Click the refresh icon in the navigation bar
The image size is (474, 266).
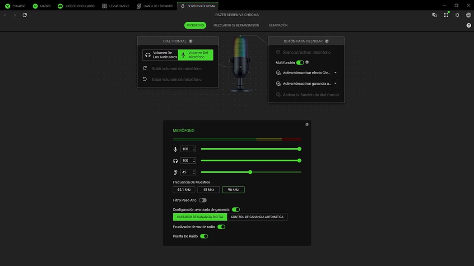tap(25, 15)
